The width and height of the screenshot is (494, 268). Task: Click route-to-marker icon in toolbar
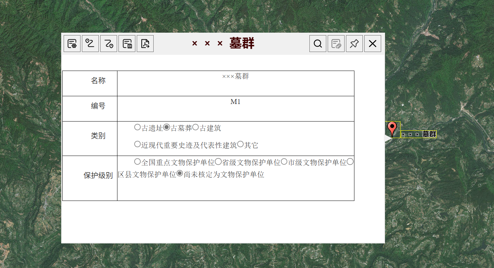[x=109, y=44]
